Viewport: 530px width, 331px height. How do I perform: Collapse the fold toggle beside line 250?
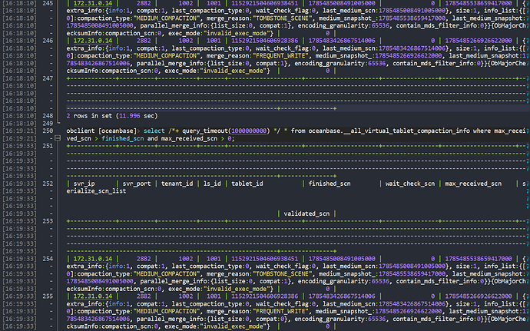click(x=58, y=138)
